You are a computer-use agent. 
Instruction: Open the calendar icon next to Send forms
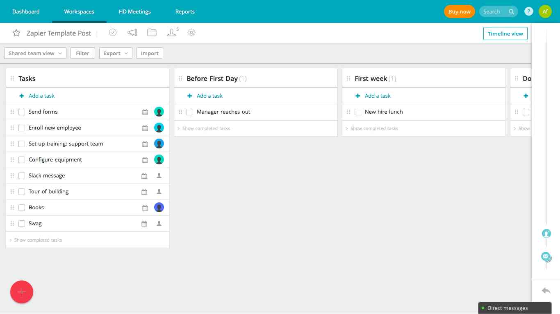coord(145,112)
